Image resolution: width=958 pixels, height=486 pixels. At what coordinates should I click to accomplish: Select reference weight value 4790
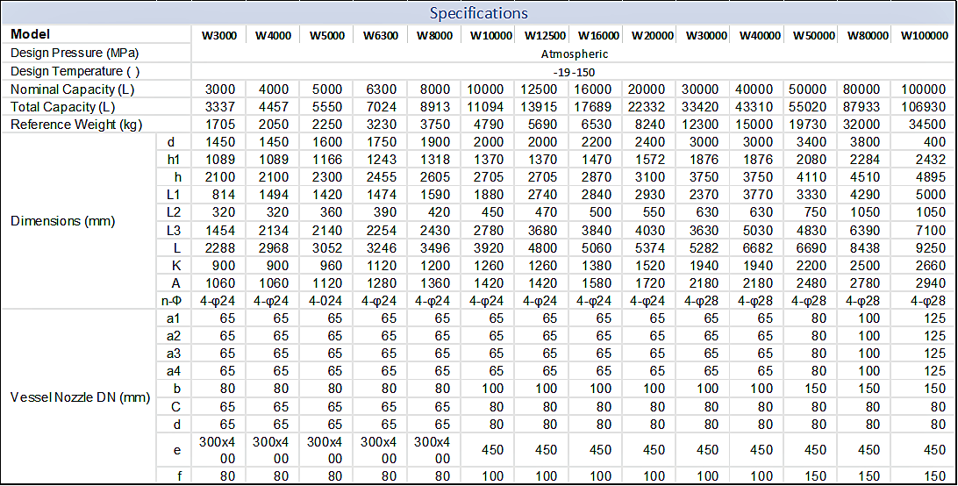click(489, 125)
